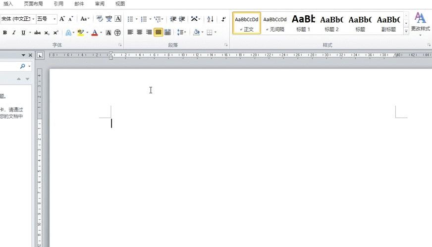This screenshot has width=432, height=247.
Task: Click the Text Effects glowing A icon
Action: (x=68, y=33)
